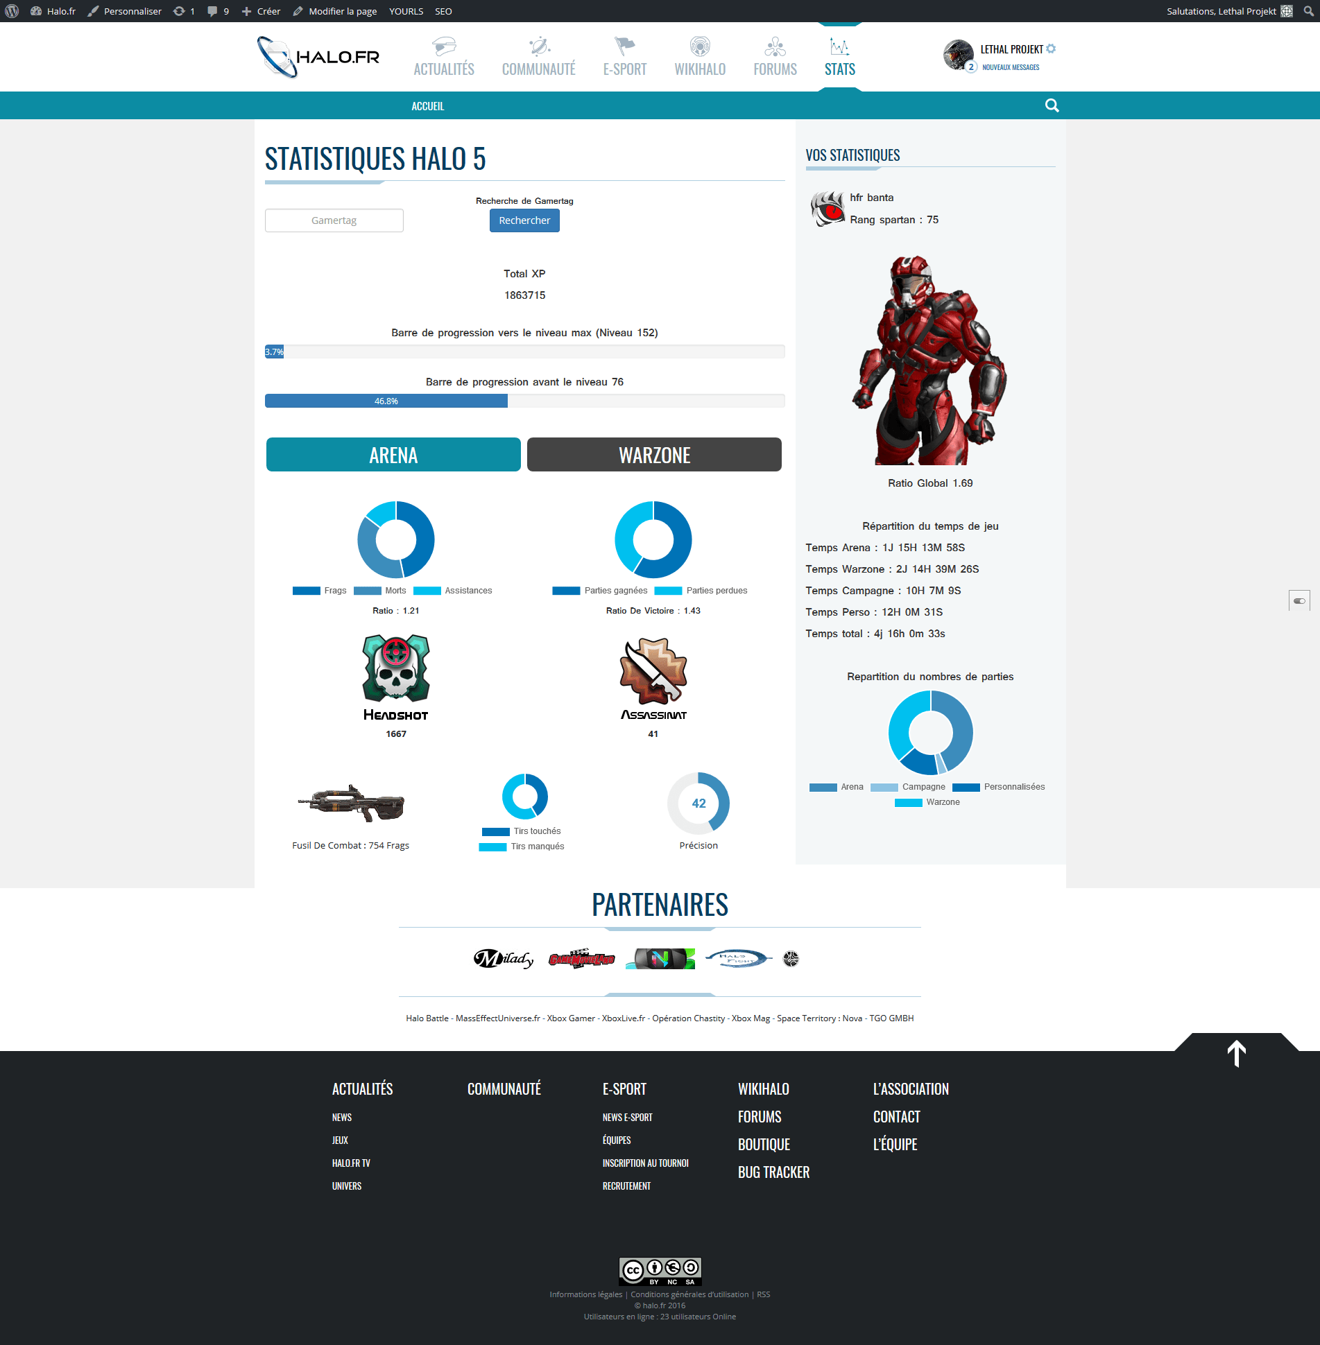Open the Halo.fr dashboard link in admin bar
Screen dimensions: 1320x1345
pos(53,11)
